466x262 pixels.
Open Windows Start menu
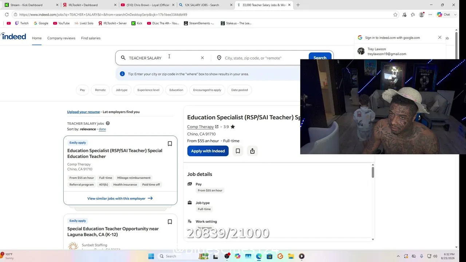(151, 256)
